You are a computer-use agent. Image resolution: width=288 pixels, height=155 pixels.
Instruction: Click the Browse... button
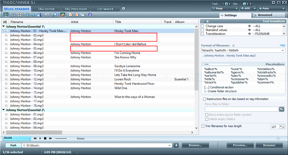[x=195, y=145]
